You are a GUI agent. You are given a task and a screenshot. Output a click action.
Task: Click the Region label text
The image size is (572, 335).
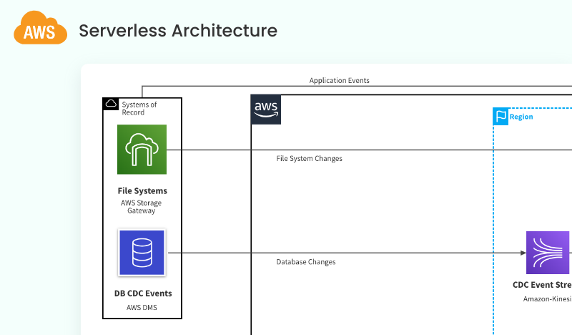click(x=521, y=117)
